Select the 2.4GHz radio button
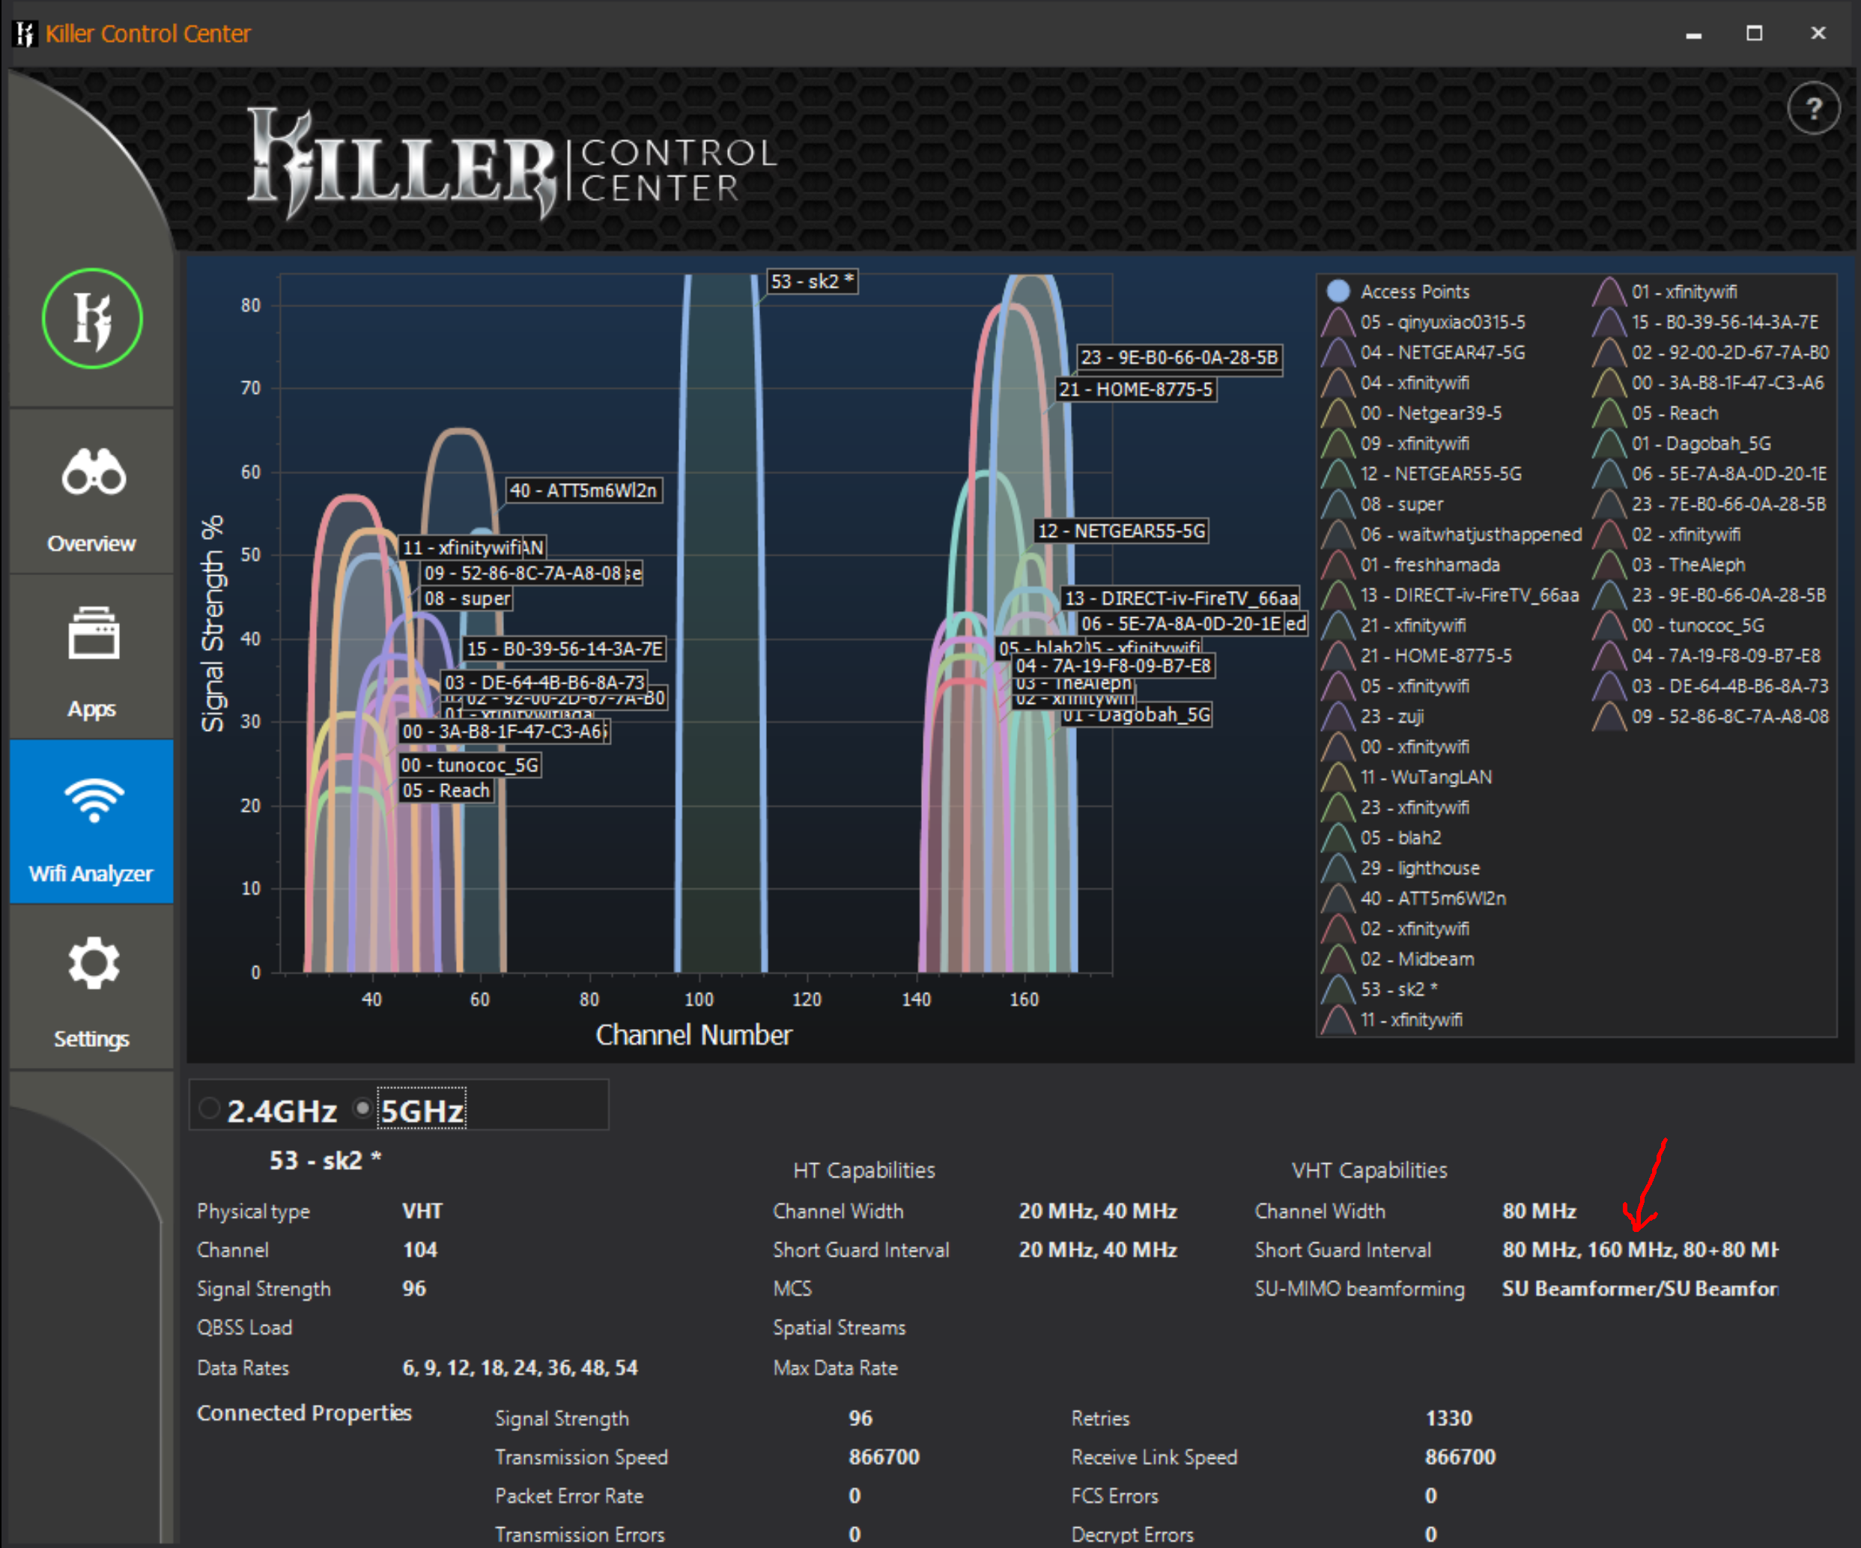Image resolution: width=1861 pixels, height=1548 pixels. point(209,1108)
